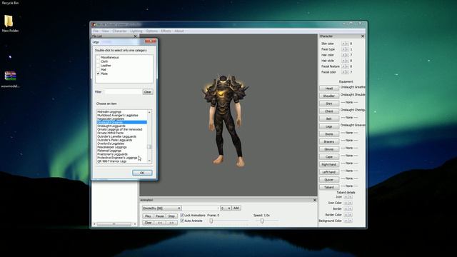Click the Facial color previous arrow

343,72
